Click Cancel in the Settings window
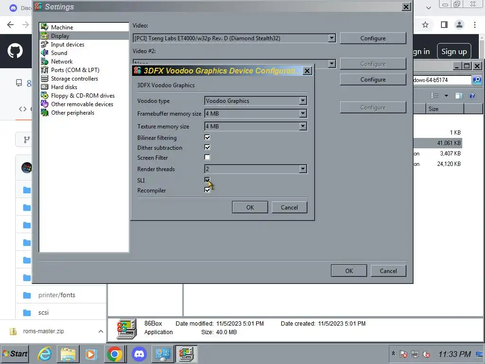 (x=388, y=271)
